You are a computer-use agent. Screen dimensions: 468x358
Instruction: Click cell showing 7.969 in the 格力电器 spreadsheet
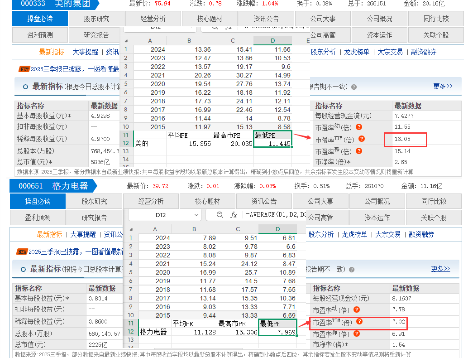tap(277, 332)
